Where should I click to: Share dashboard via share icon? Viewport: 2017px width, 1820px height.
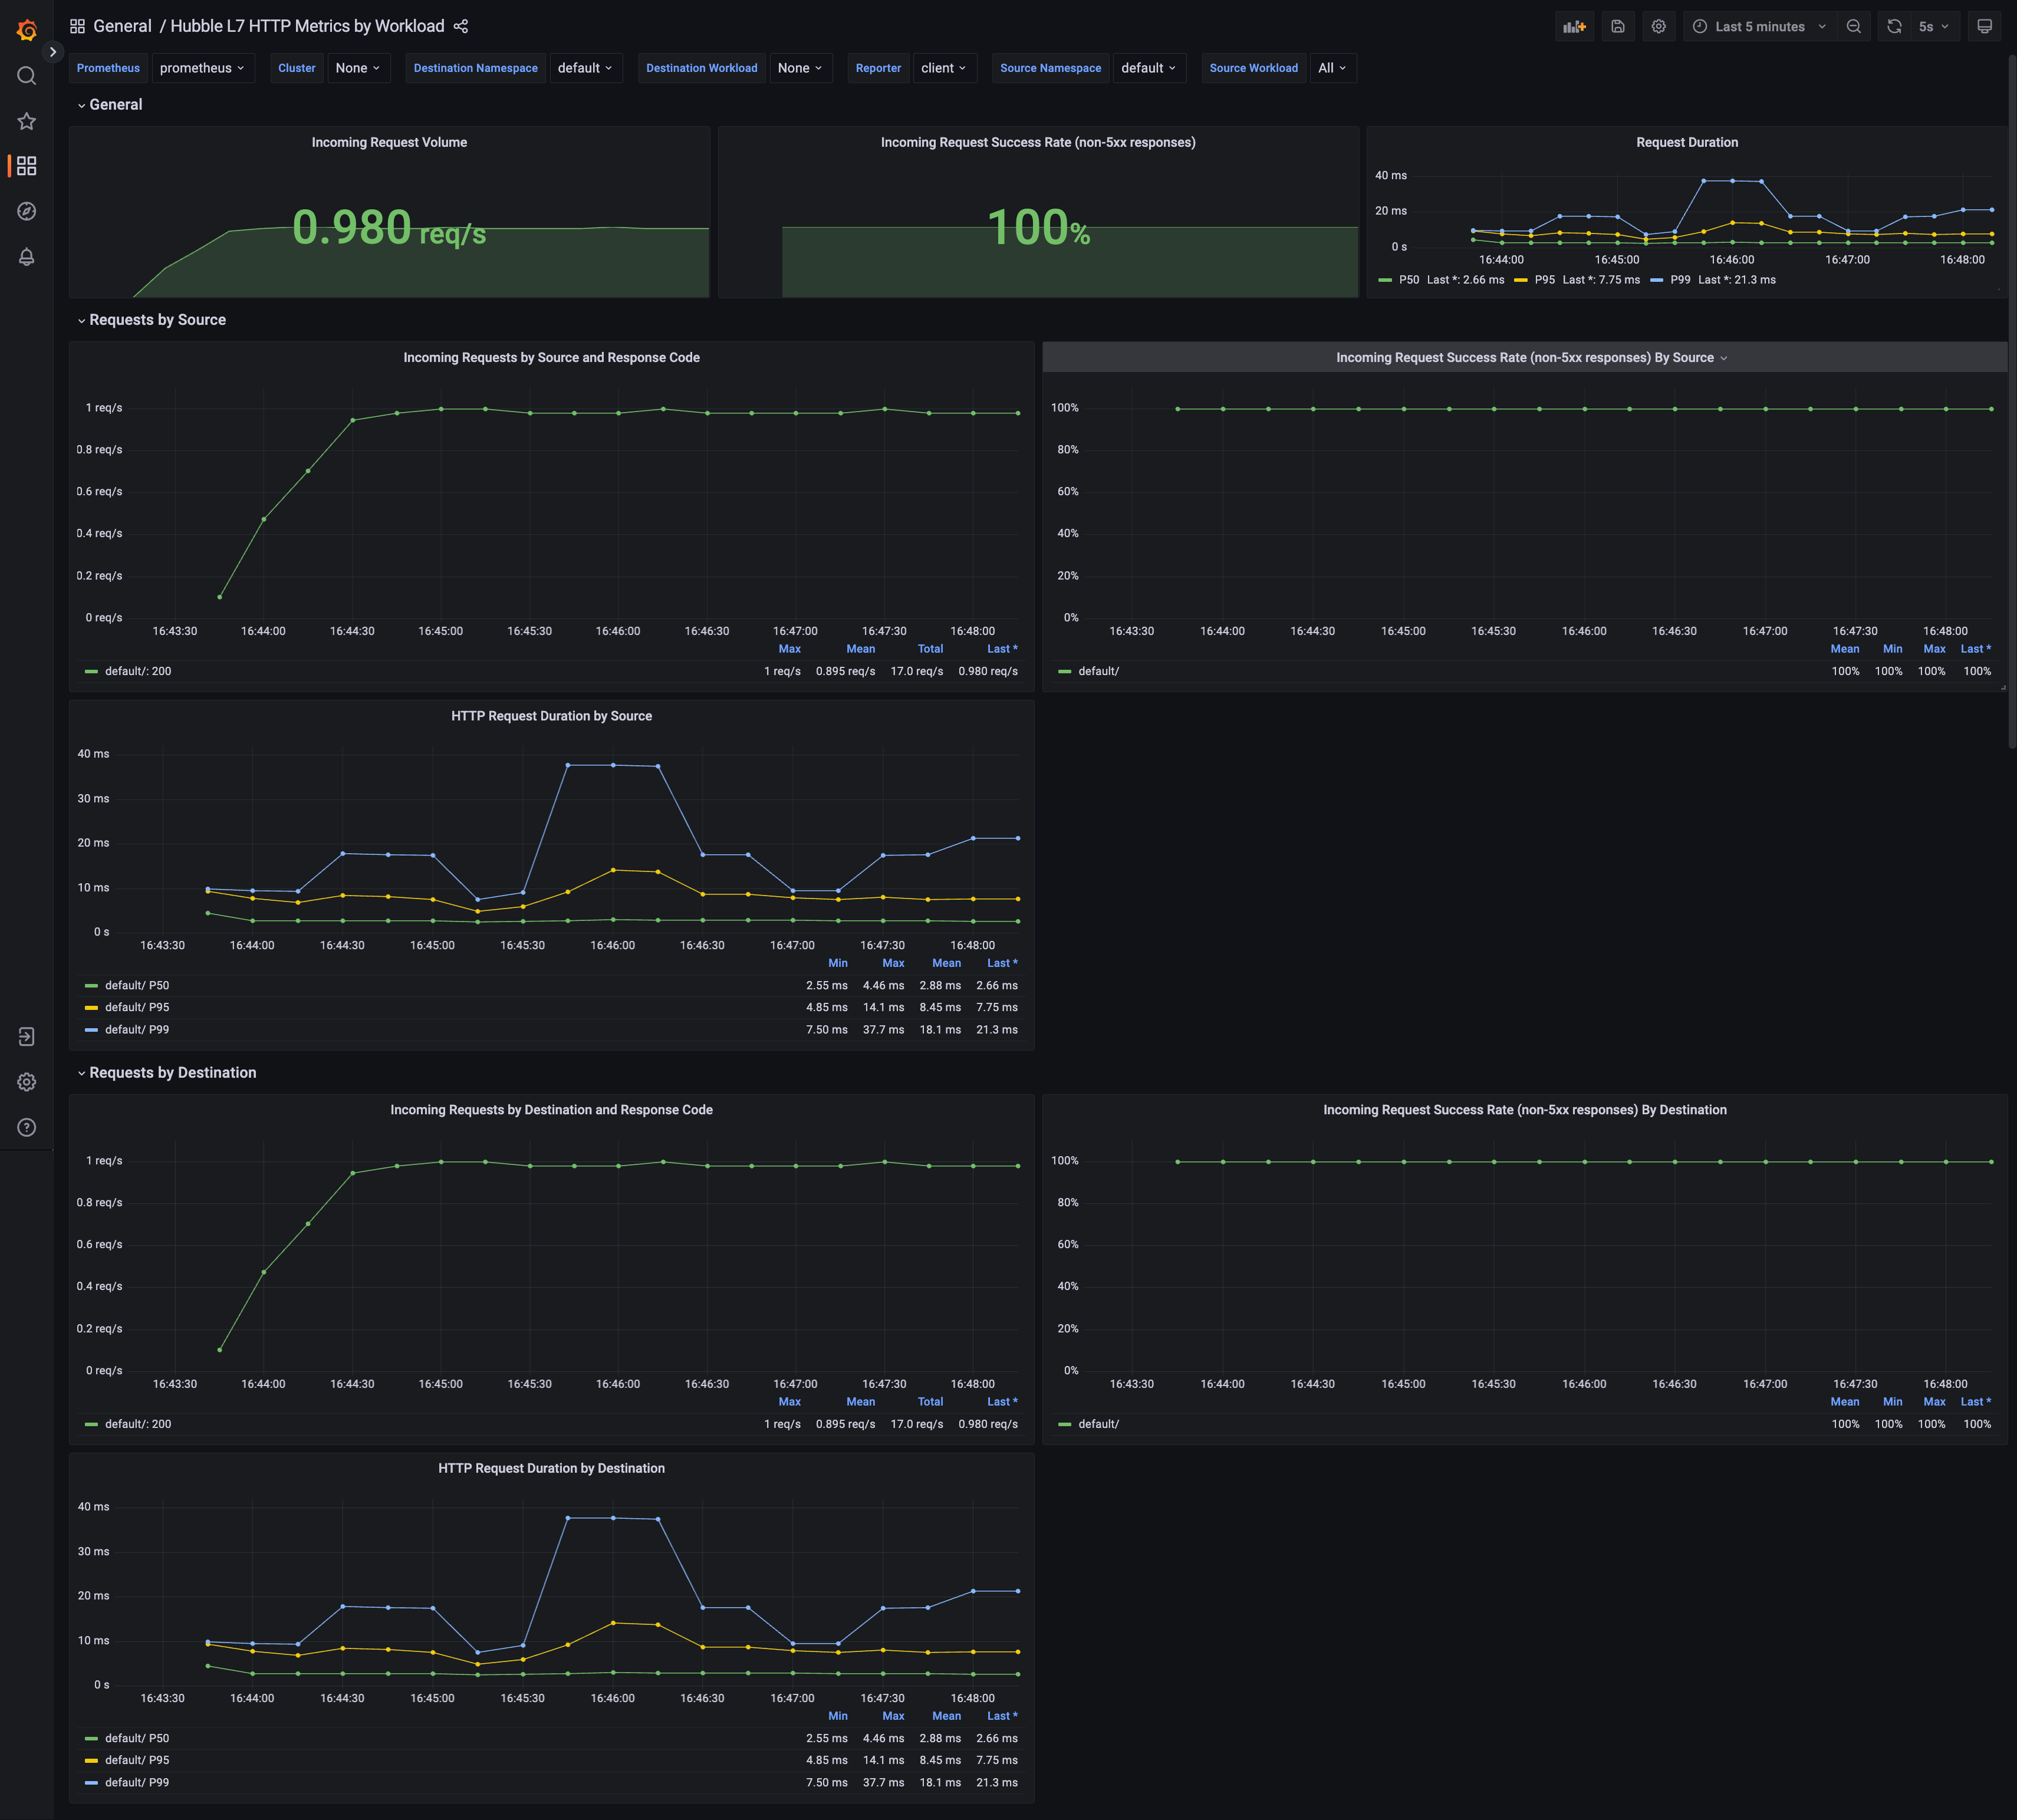click(x=461, y=27)
